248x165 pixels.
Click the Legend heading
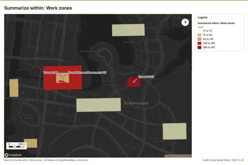(x=202, y=17)
